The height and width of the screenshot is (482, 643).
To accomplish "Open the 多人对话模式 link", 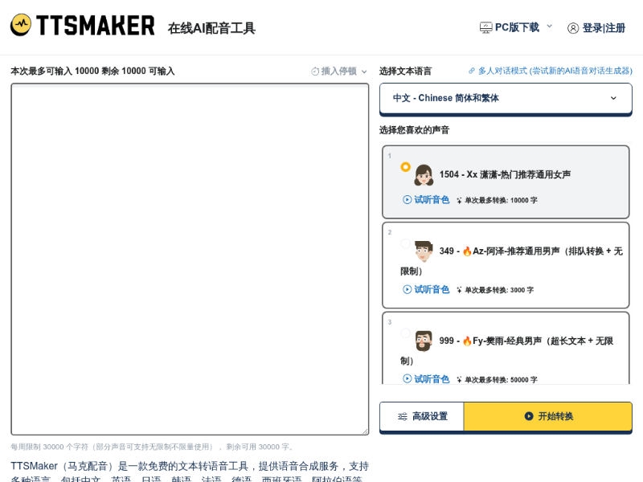I will pyautogui.click(x=555, y=71).
